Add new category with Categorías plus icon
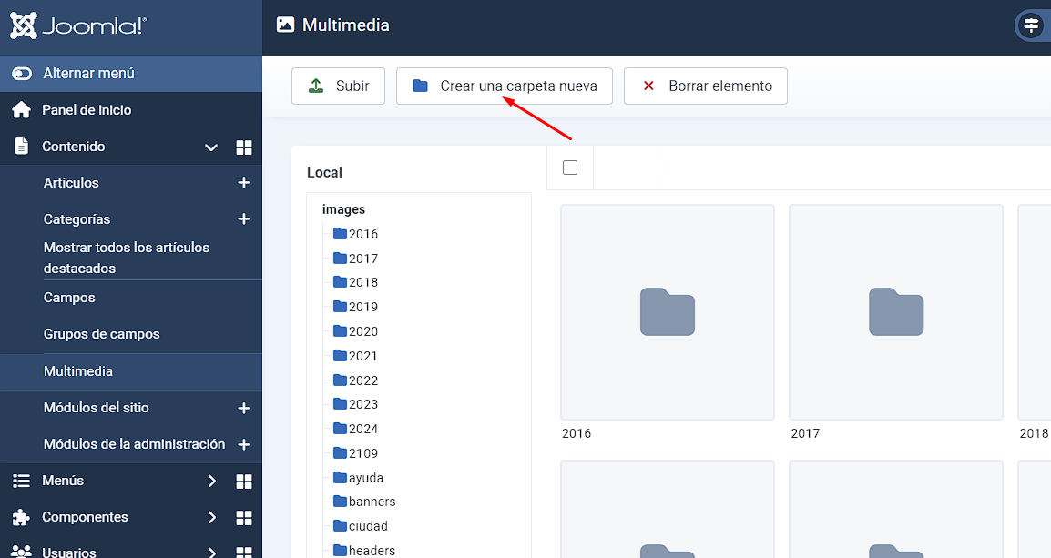 pyautogui.click(x=243, y=219)
